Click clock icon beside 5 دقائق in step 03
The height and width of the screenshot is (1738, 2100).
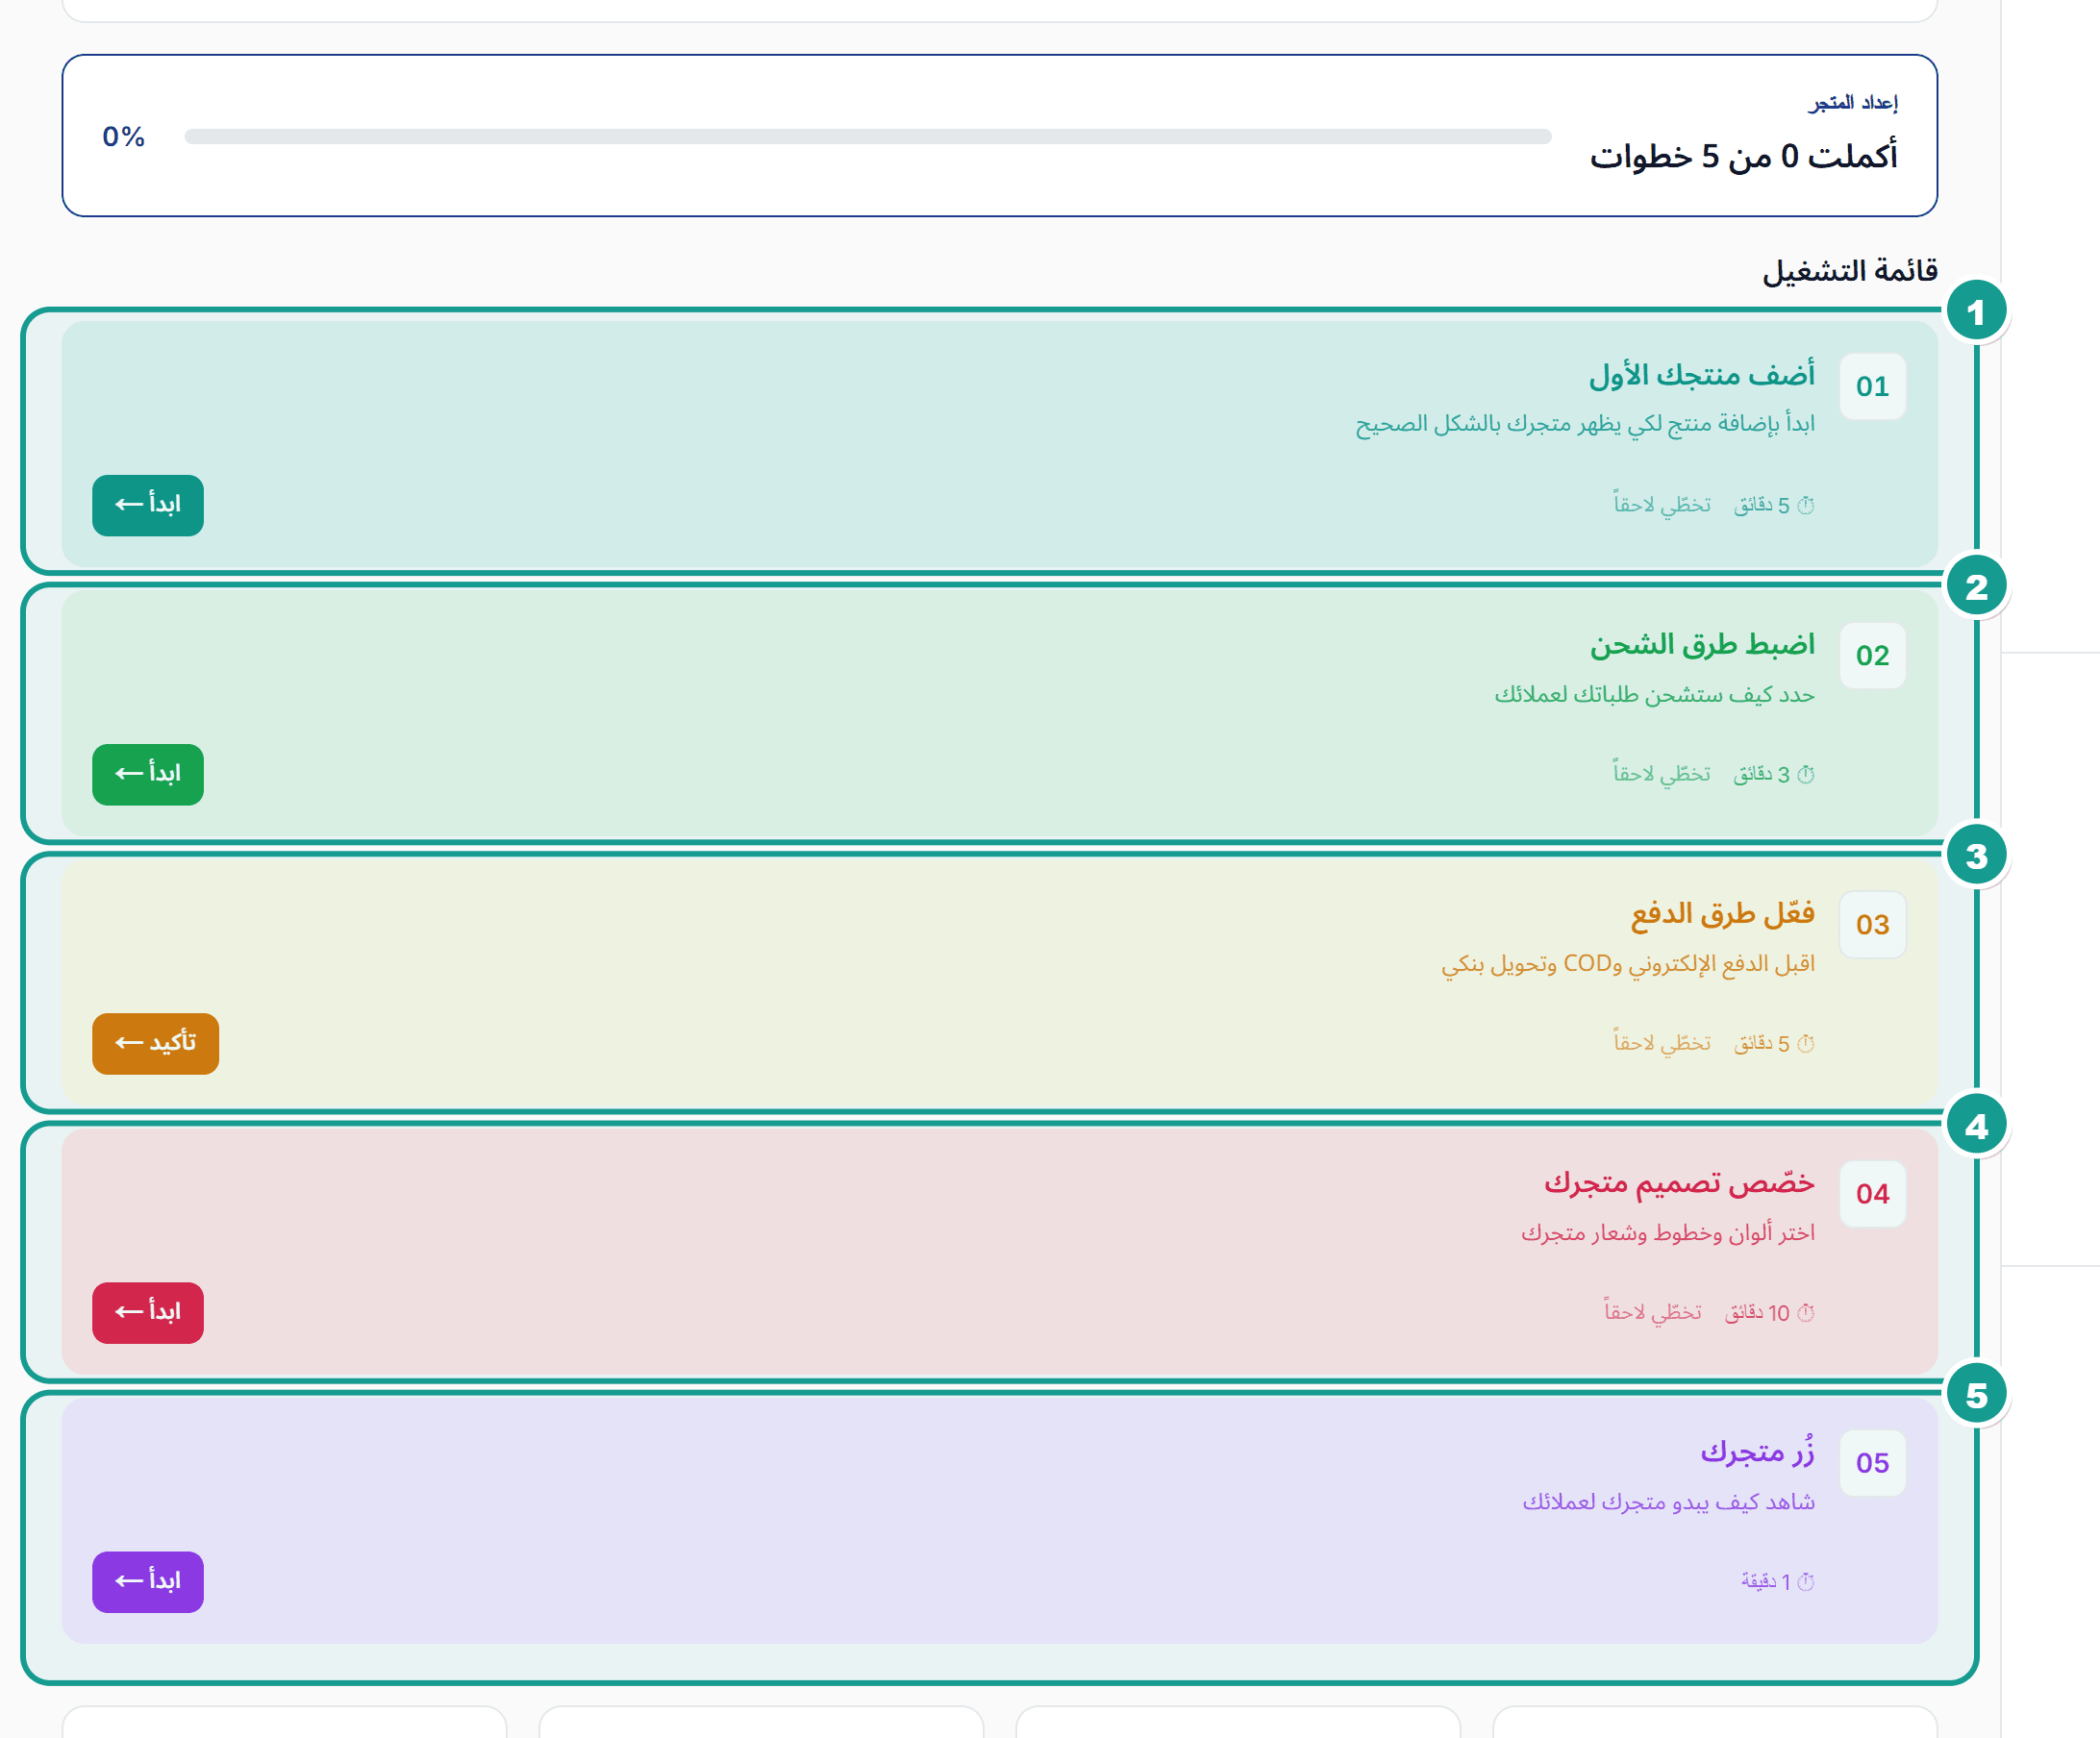[x=1805, y=1043]
